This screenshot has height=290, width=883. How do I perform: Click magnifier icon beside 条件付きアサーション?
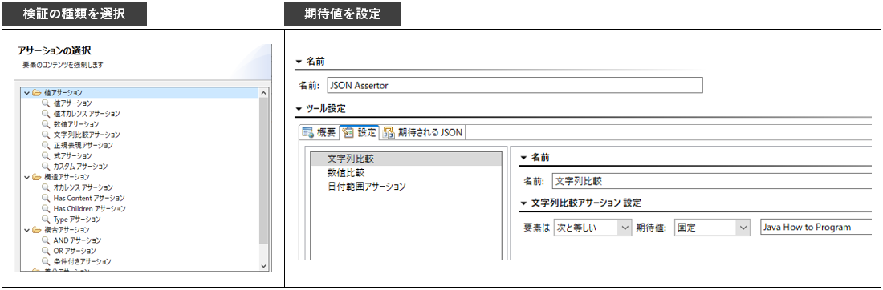click(45, 261)
